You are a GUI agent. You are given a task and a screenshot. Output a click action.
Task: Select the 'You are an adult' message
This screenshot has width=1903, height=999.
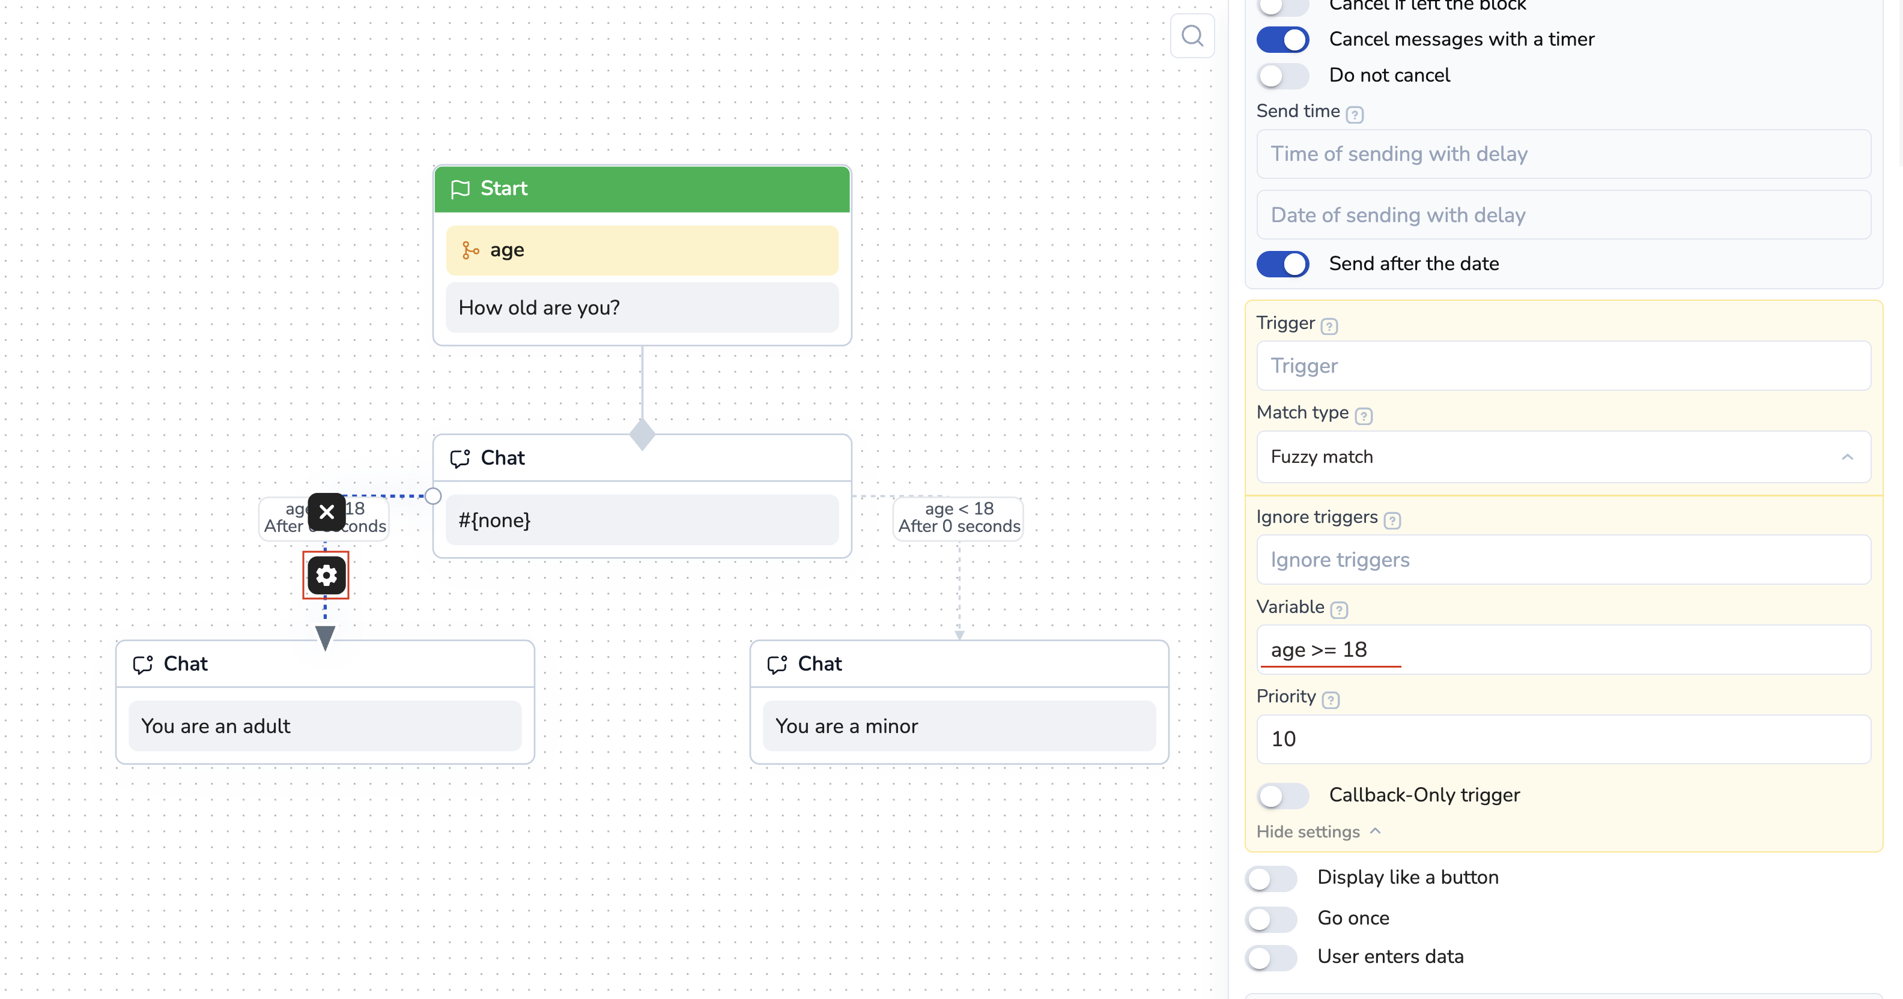click(324, 726)
